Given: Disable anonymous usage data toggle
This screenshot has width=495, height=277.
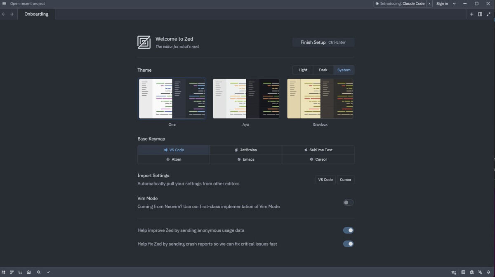Looking at the screenshot, I should [348, 230].
